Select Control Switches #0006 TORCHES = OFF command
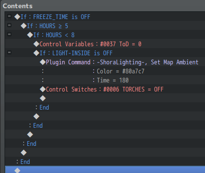Screen dimensions: 205x173 (x=105, y=89)
